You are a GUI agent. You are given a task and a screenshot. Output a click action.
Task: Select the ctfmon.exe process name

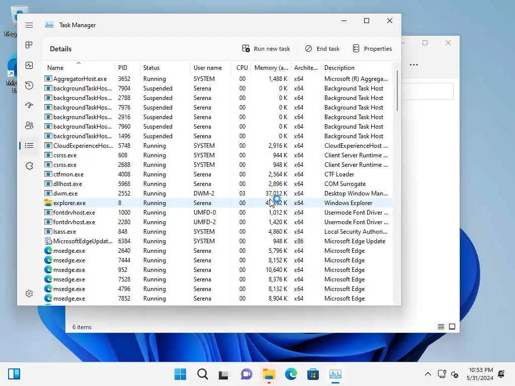coord(68,174)
